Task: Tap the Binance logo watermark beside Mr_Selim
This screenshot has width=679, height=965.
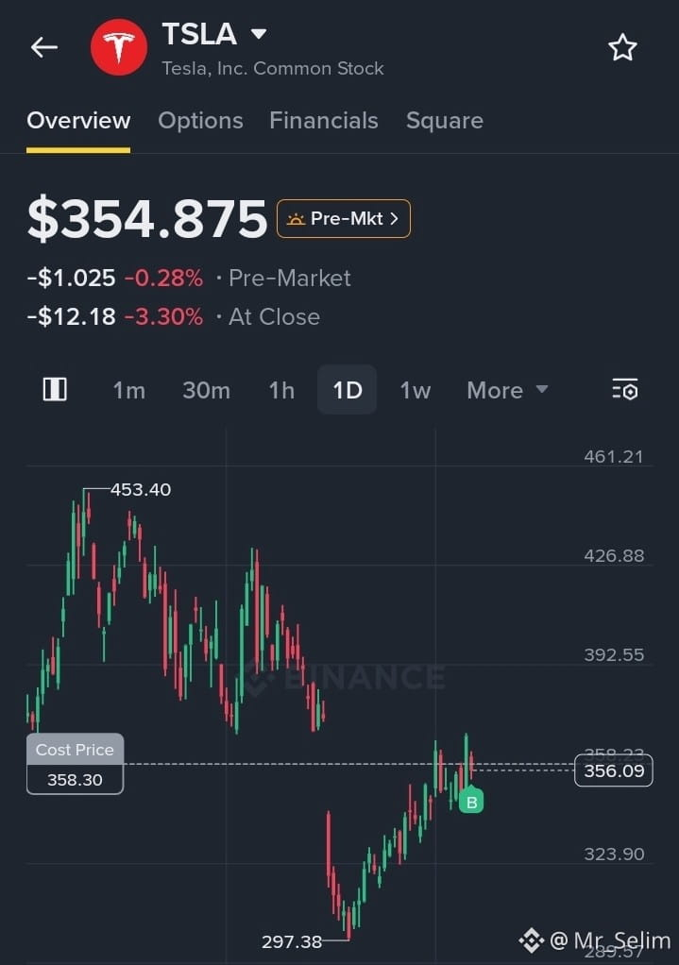Action: click(x=531, y=940)
